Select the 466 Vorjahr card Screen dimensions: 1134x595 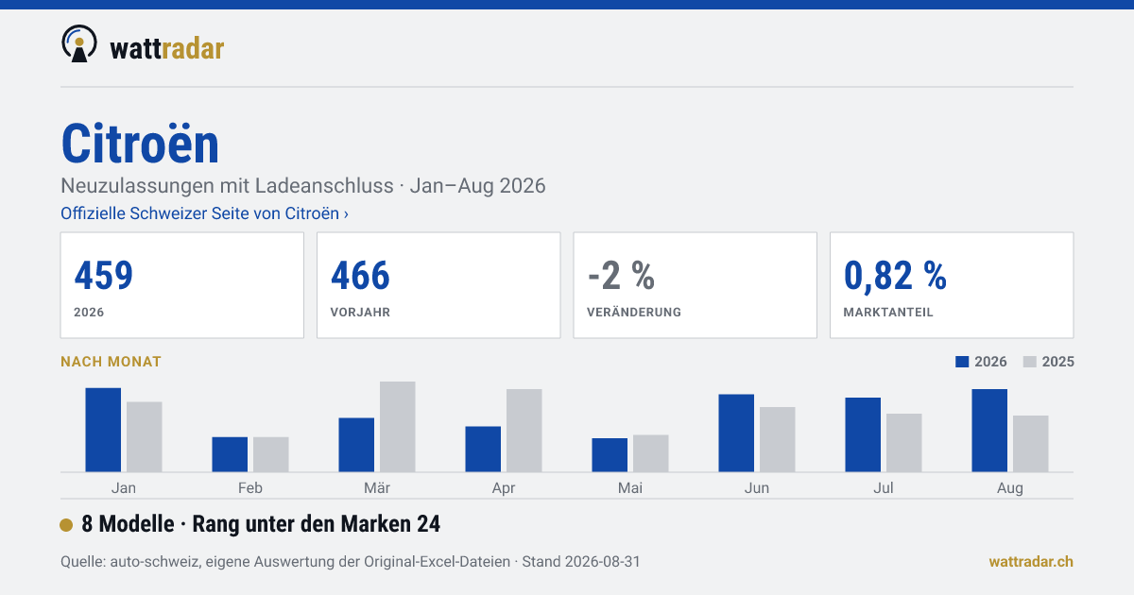point(438,285)
